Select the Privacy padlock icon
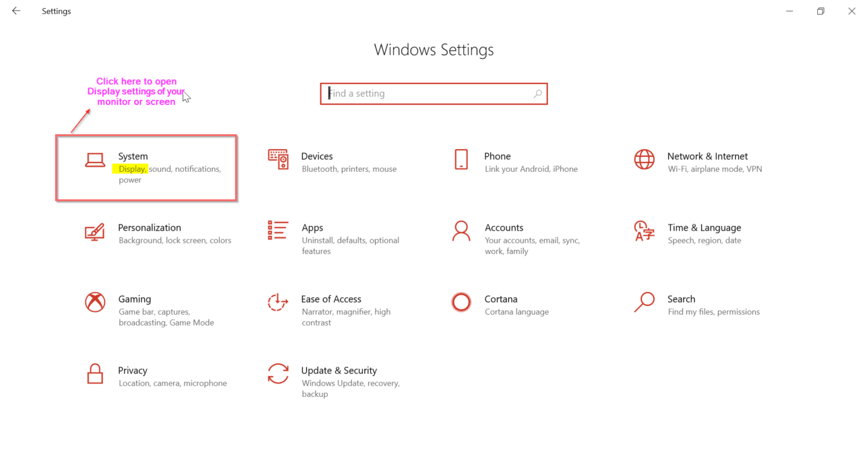 tap(94, 375)
